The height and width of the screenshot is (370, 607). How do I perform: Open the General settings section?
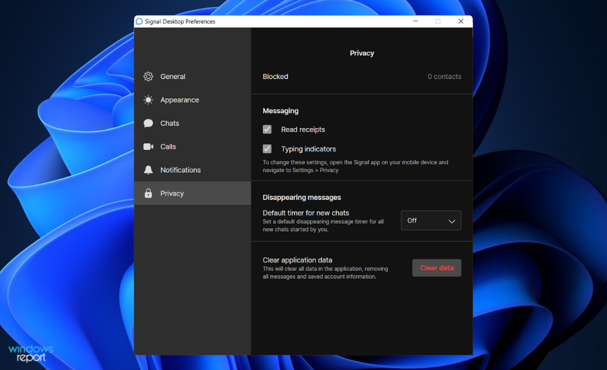click(192, 76)
